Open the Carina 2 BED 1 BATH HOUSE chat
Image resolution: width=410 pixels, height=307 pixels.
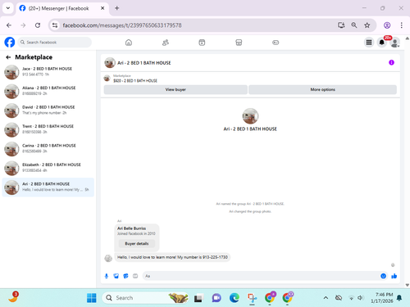tap(48, 149)
